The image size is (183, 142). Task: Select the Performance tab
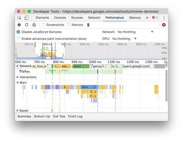(x=115, y=18)
